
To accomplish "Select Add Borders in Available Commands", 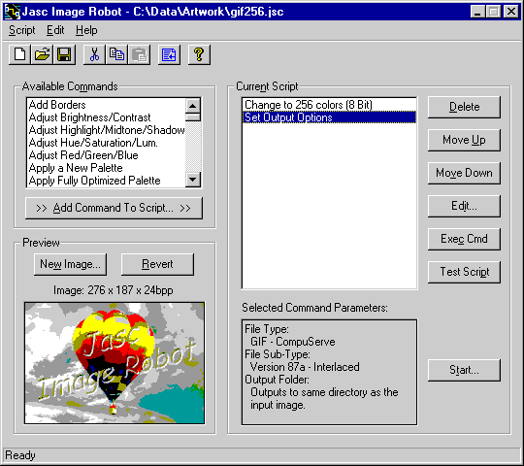I will coord(106,105).
